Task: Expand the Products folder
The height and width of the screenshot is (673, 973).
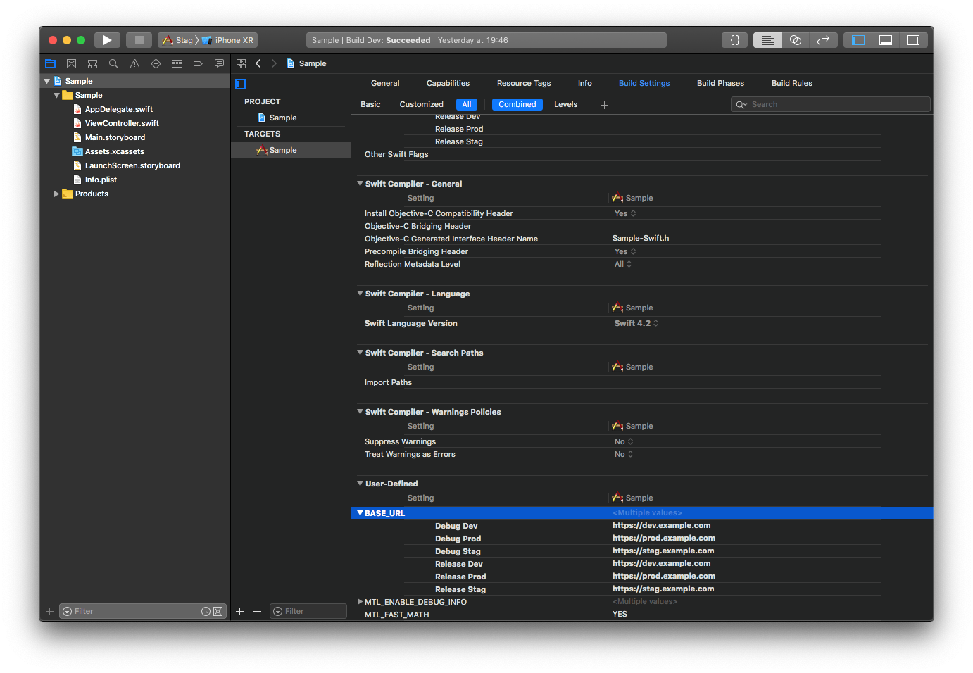Action: (x=56, y=194)
